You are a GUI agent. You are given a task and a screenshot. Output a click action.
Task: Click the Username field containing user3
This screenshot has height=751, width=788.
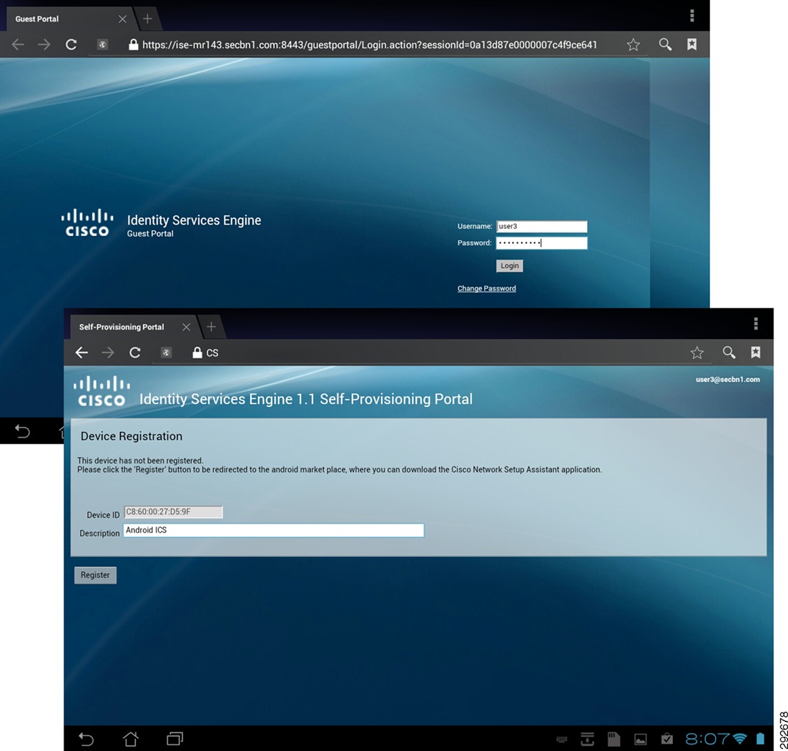tap(541, 227)
